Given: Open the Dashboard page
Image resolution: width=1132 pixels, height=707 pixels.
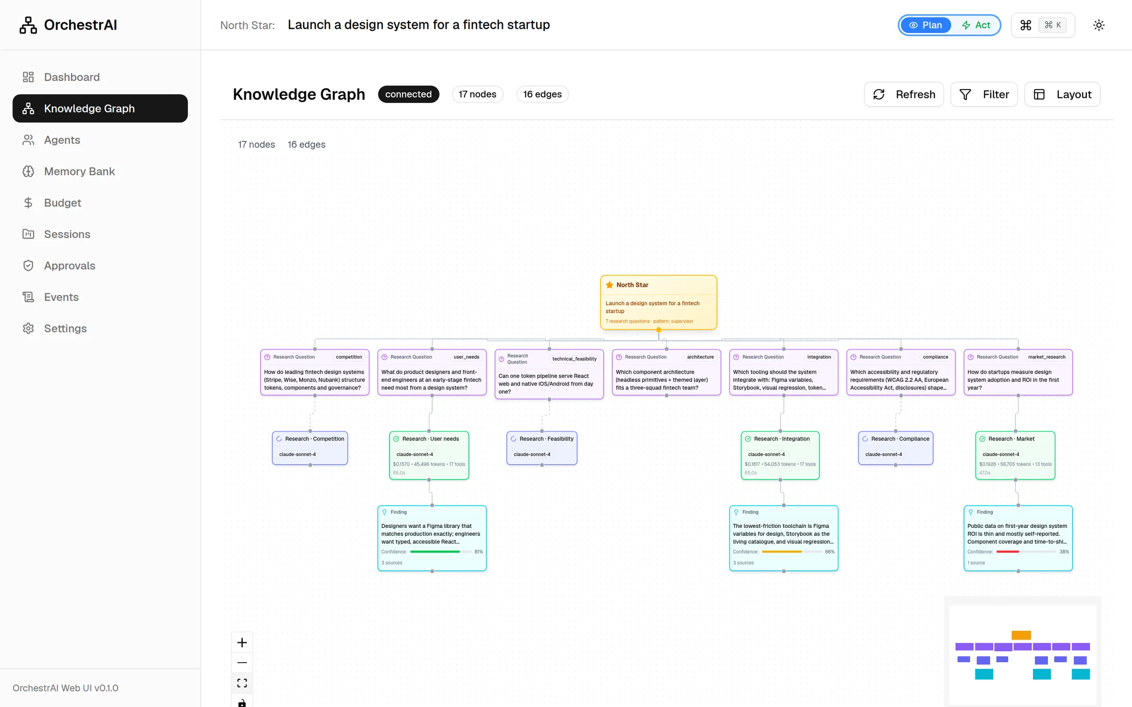Looking at the screenshot, I should coord(100,77).
